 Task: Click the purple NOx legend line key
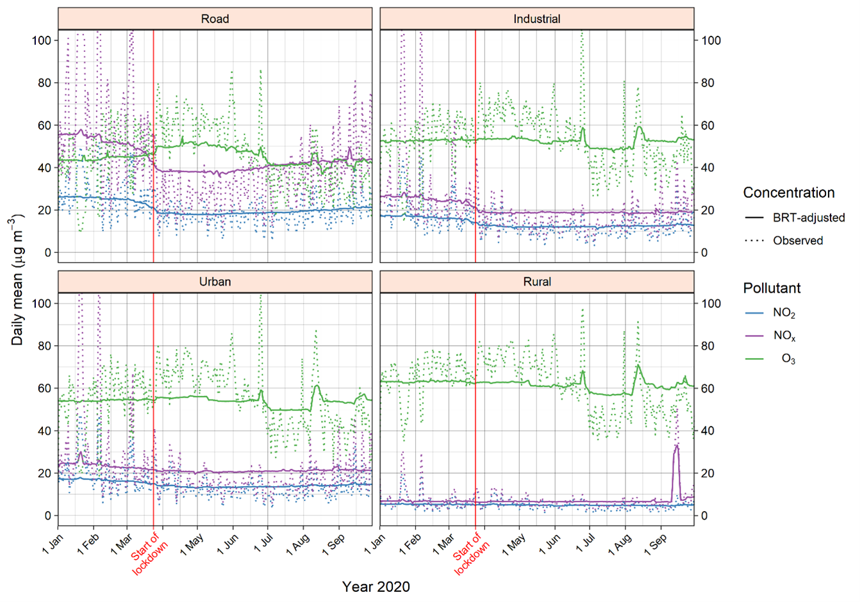pos(754,336)
